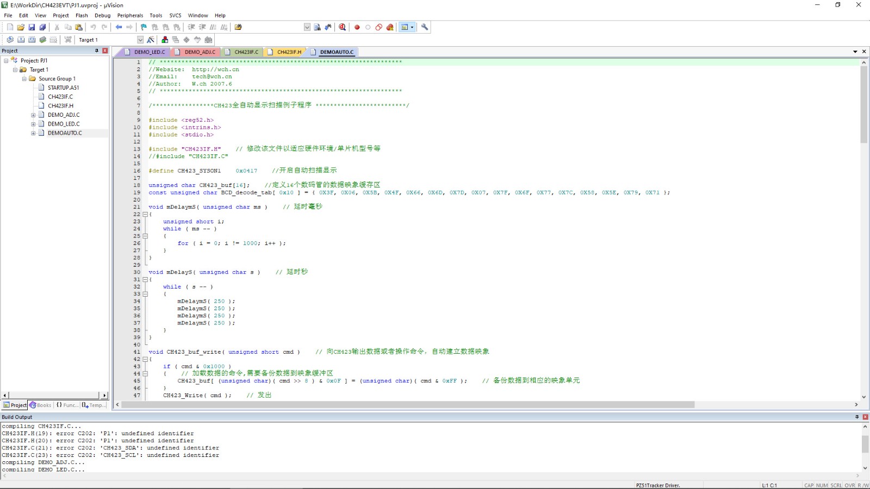Image resolution: width=870 pixels, height=489 pixels.
Task: Pin the Project panel with pushpin
Action: 97,51
